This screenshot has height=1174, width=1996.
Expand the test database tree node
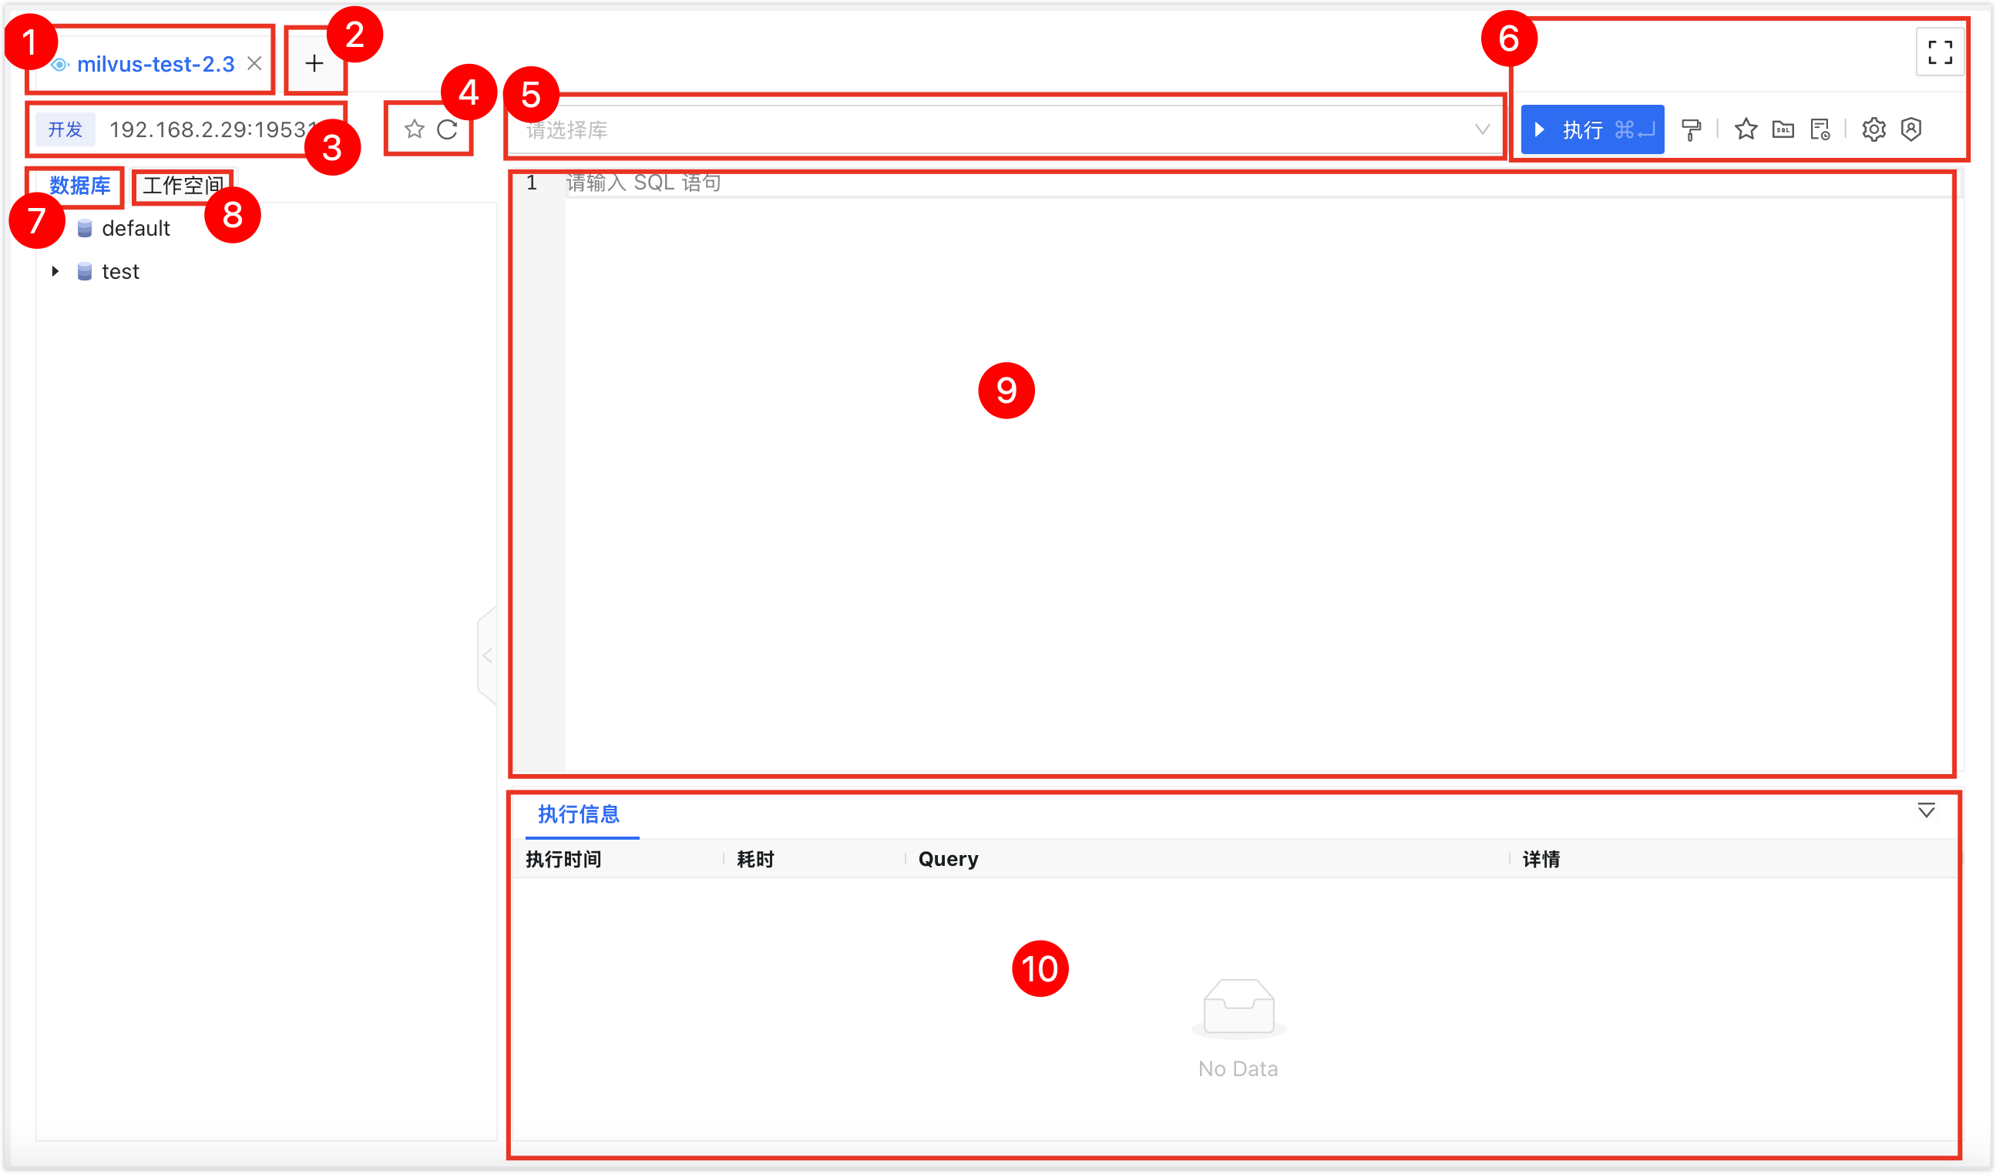tap(55, 271)
